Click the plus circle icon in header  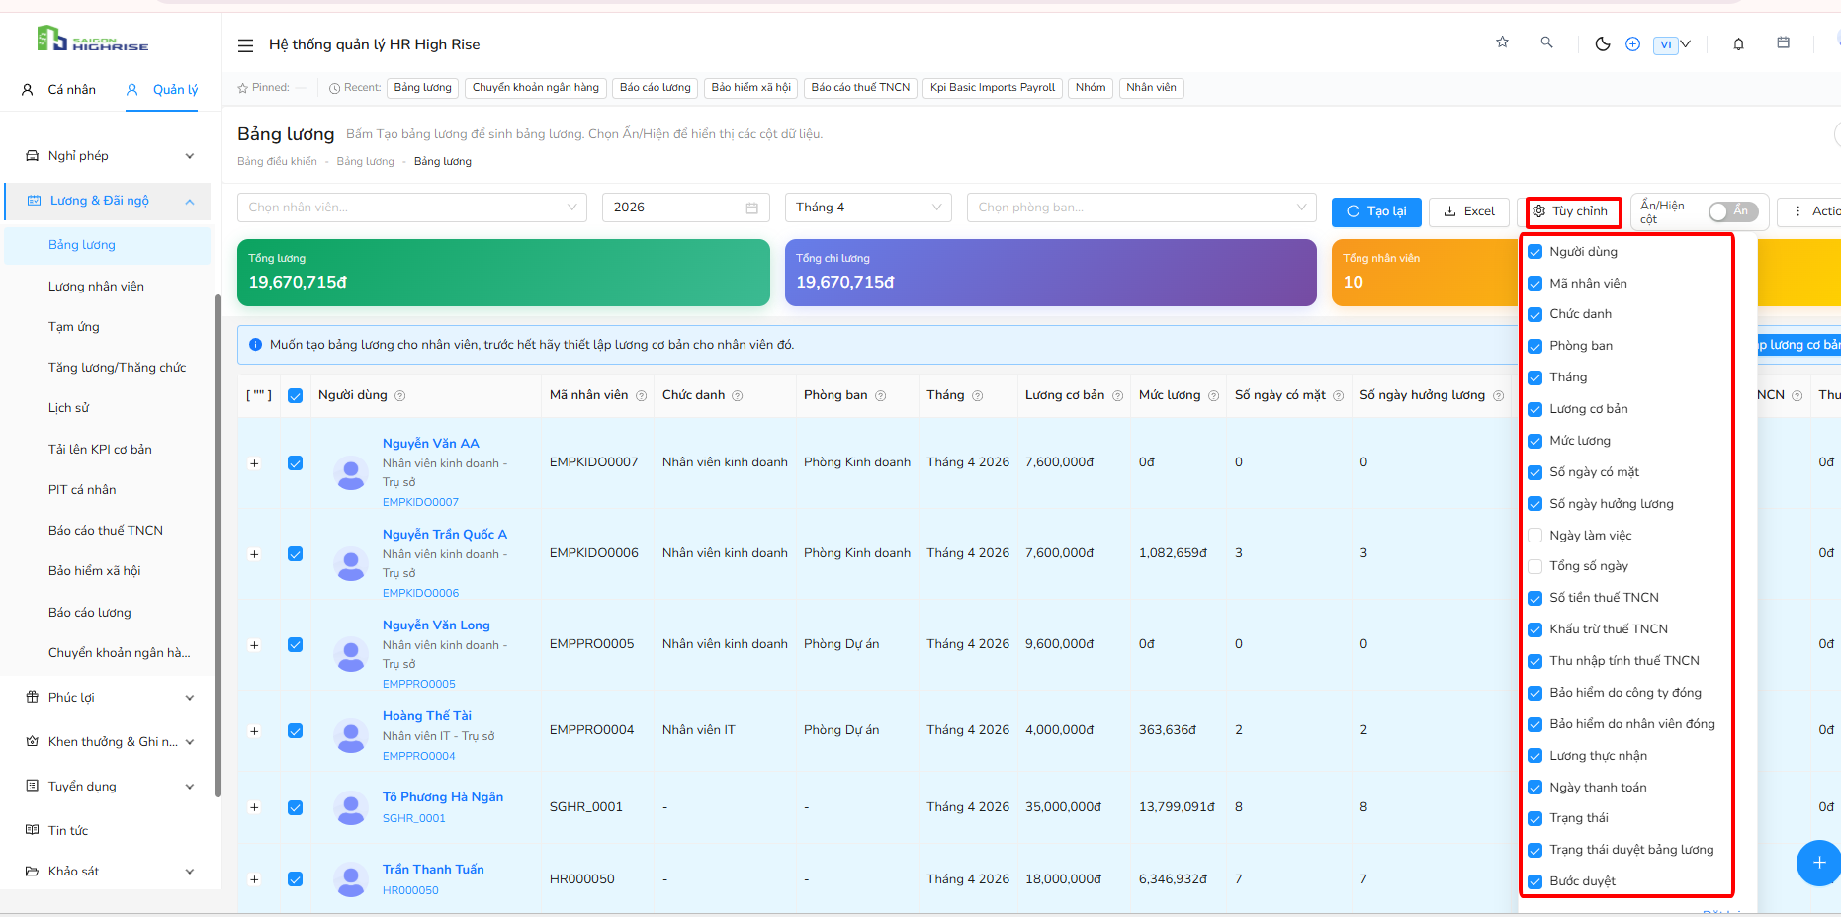[x=1633, y=44]
